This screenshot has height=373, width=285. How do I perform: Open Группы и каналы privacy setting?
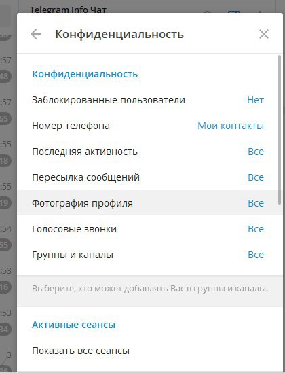pyautogui.click(x=149, y=255)
